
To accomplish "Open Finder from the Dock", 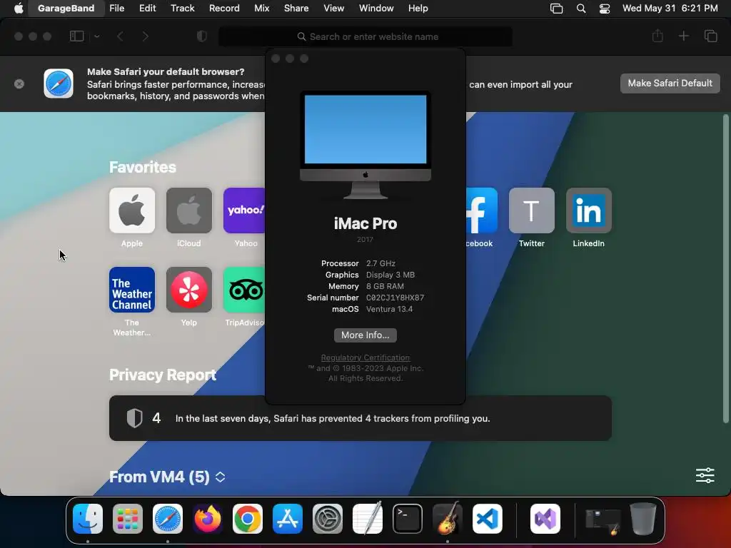I will coord(88,519).
